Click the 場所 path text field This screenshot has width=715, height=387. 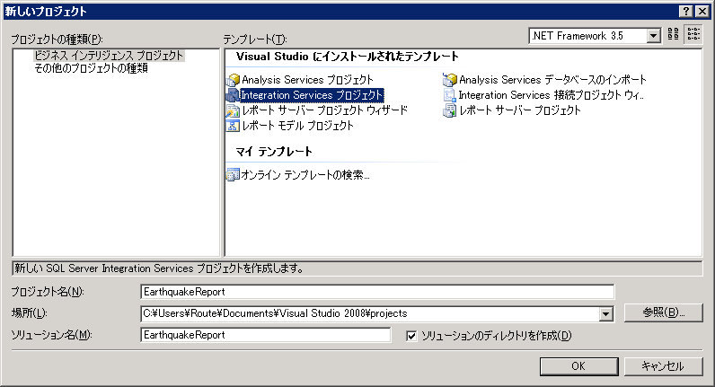tap(370, 313)
